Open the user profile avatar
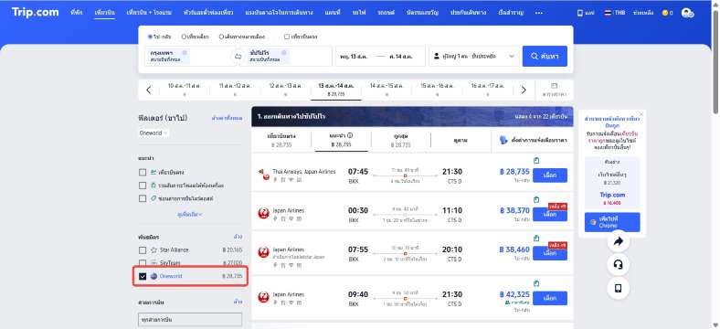Viewport: 720px width, 329px height. click(687, 14)
